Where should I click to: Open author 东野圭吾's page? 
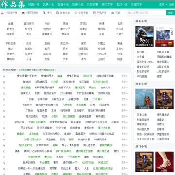11,43
